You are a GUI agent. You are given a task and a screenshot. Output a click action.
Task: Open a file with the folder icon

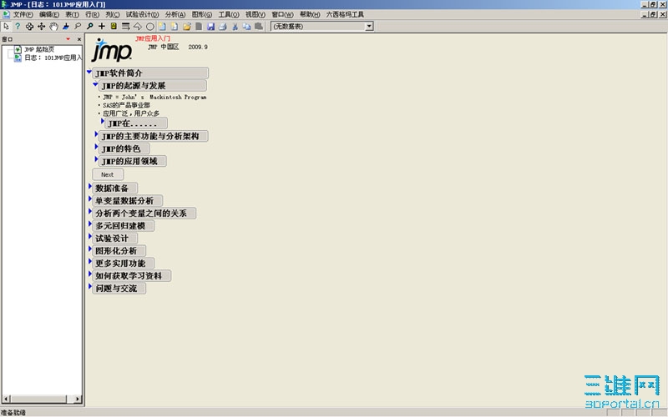tap(186, 27)
